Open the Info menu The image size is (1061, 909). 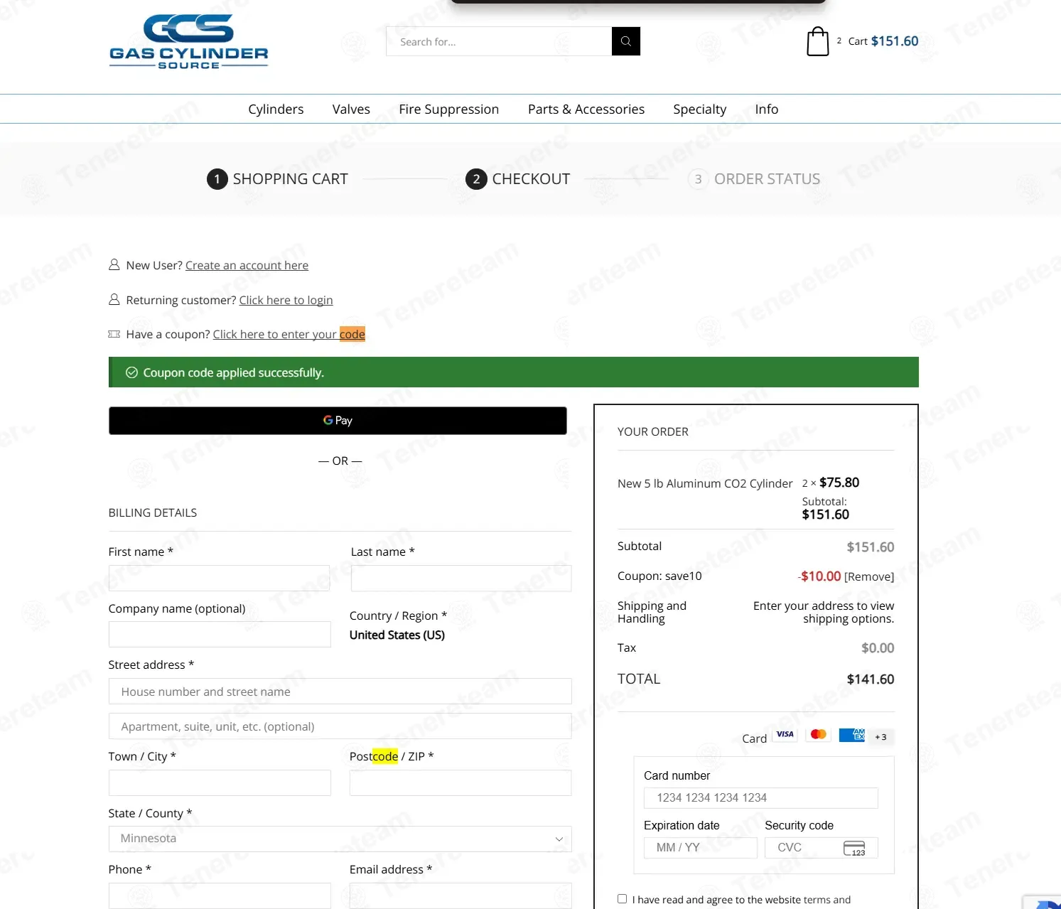click(767, 109)
